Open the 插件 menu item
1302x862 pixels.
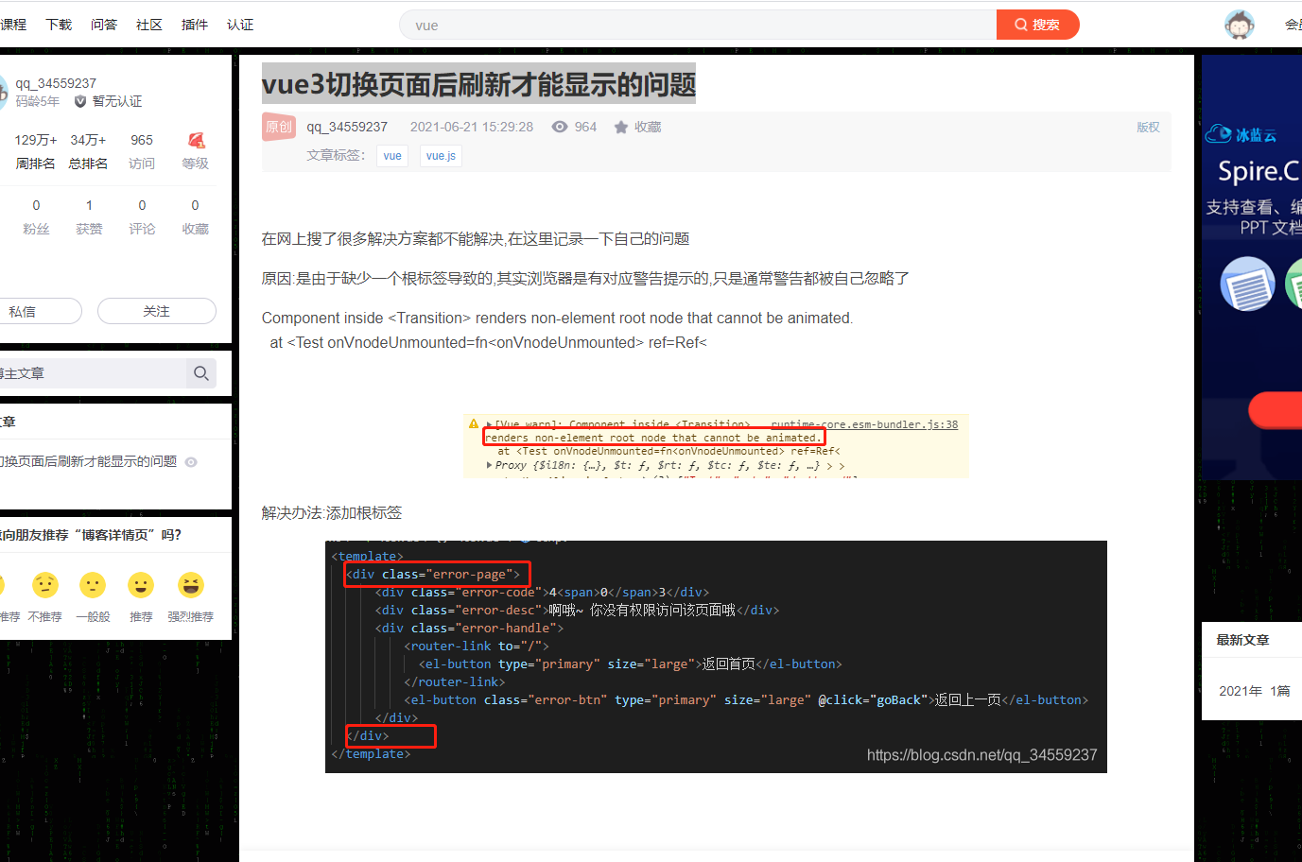point(195,25)
